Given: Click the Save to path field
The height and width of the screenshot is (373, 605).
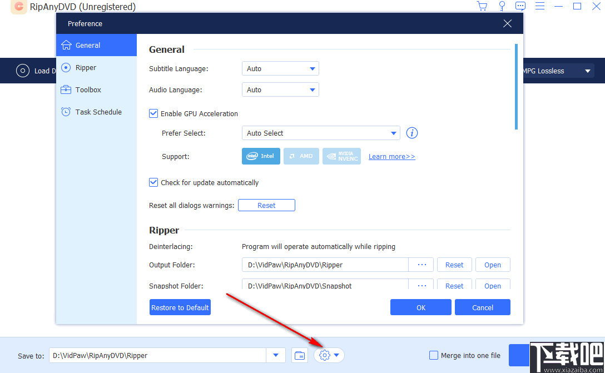Looking at the screenshot, I should [157, 355].
